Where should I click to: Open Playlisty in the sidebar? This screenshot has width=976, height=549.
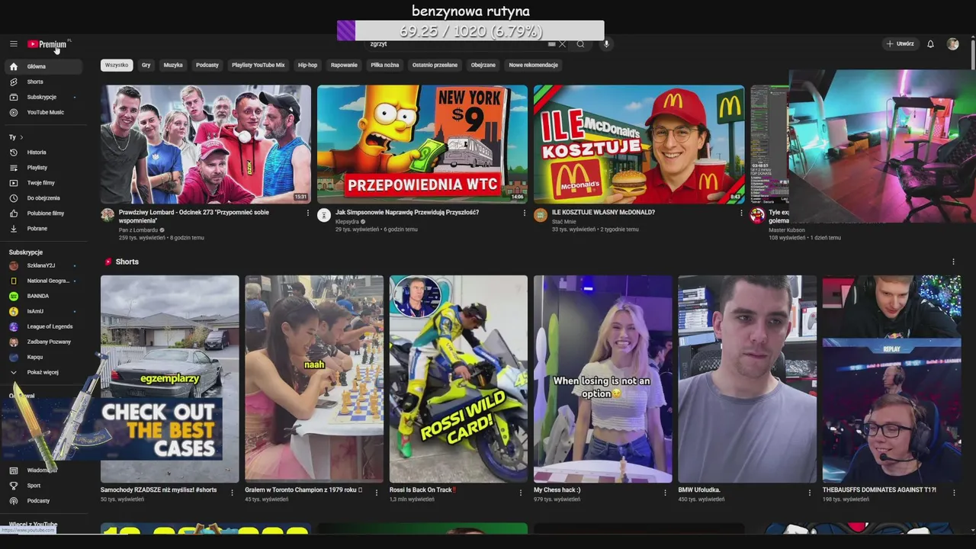[43, 168]
